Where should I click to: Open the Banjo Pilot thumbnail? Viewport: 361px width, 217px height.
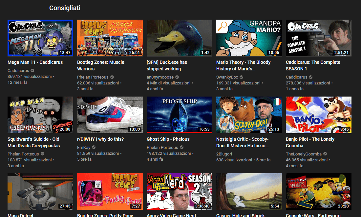[319, 115]
